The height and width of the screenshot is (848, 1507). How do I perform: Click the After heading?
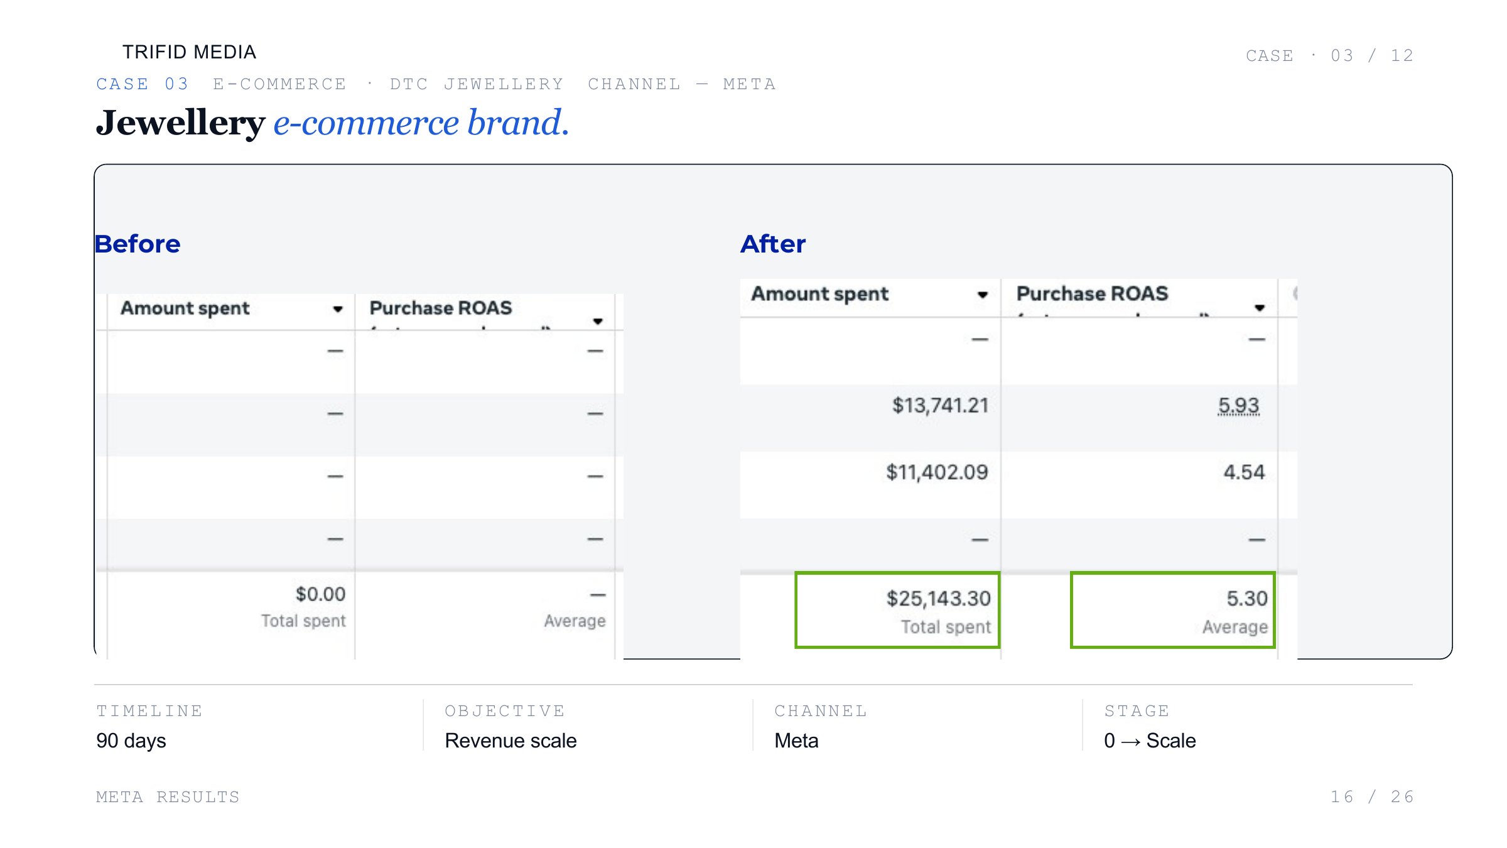pos(773,244)
